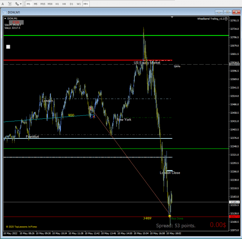Image resolution: width=242 pixels, height=239 pixels.
Task: Click the TopLessons.lv/Forex copyright text
Action: coord(21,227)
